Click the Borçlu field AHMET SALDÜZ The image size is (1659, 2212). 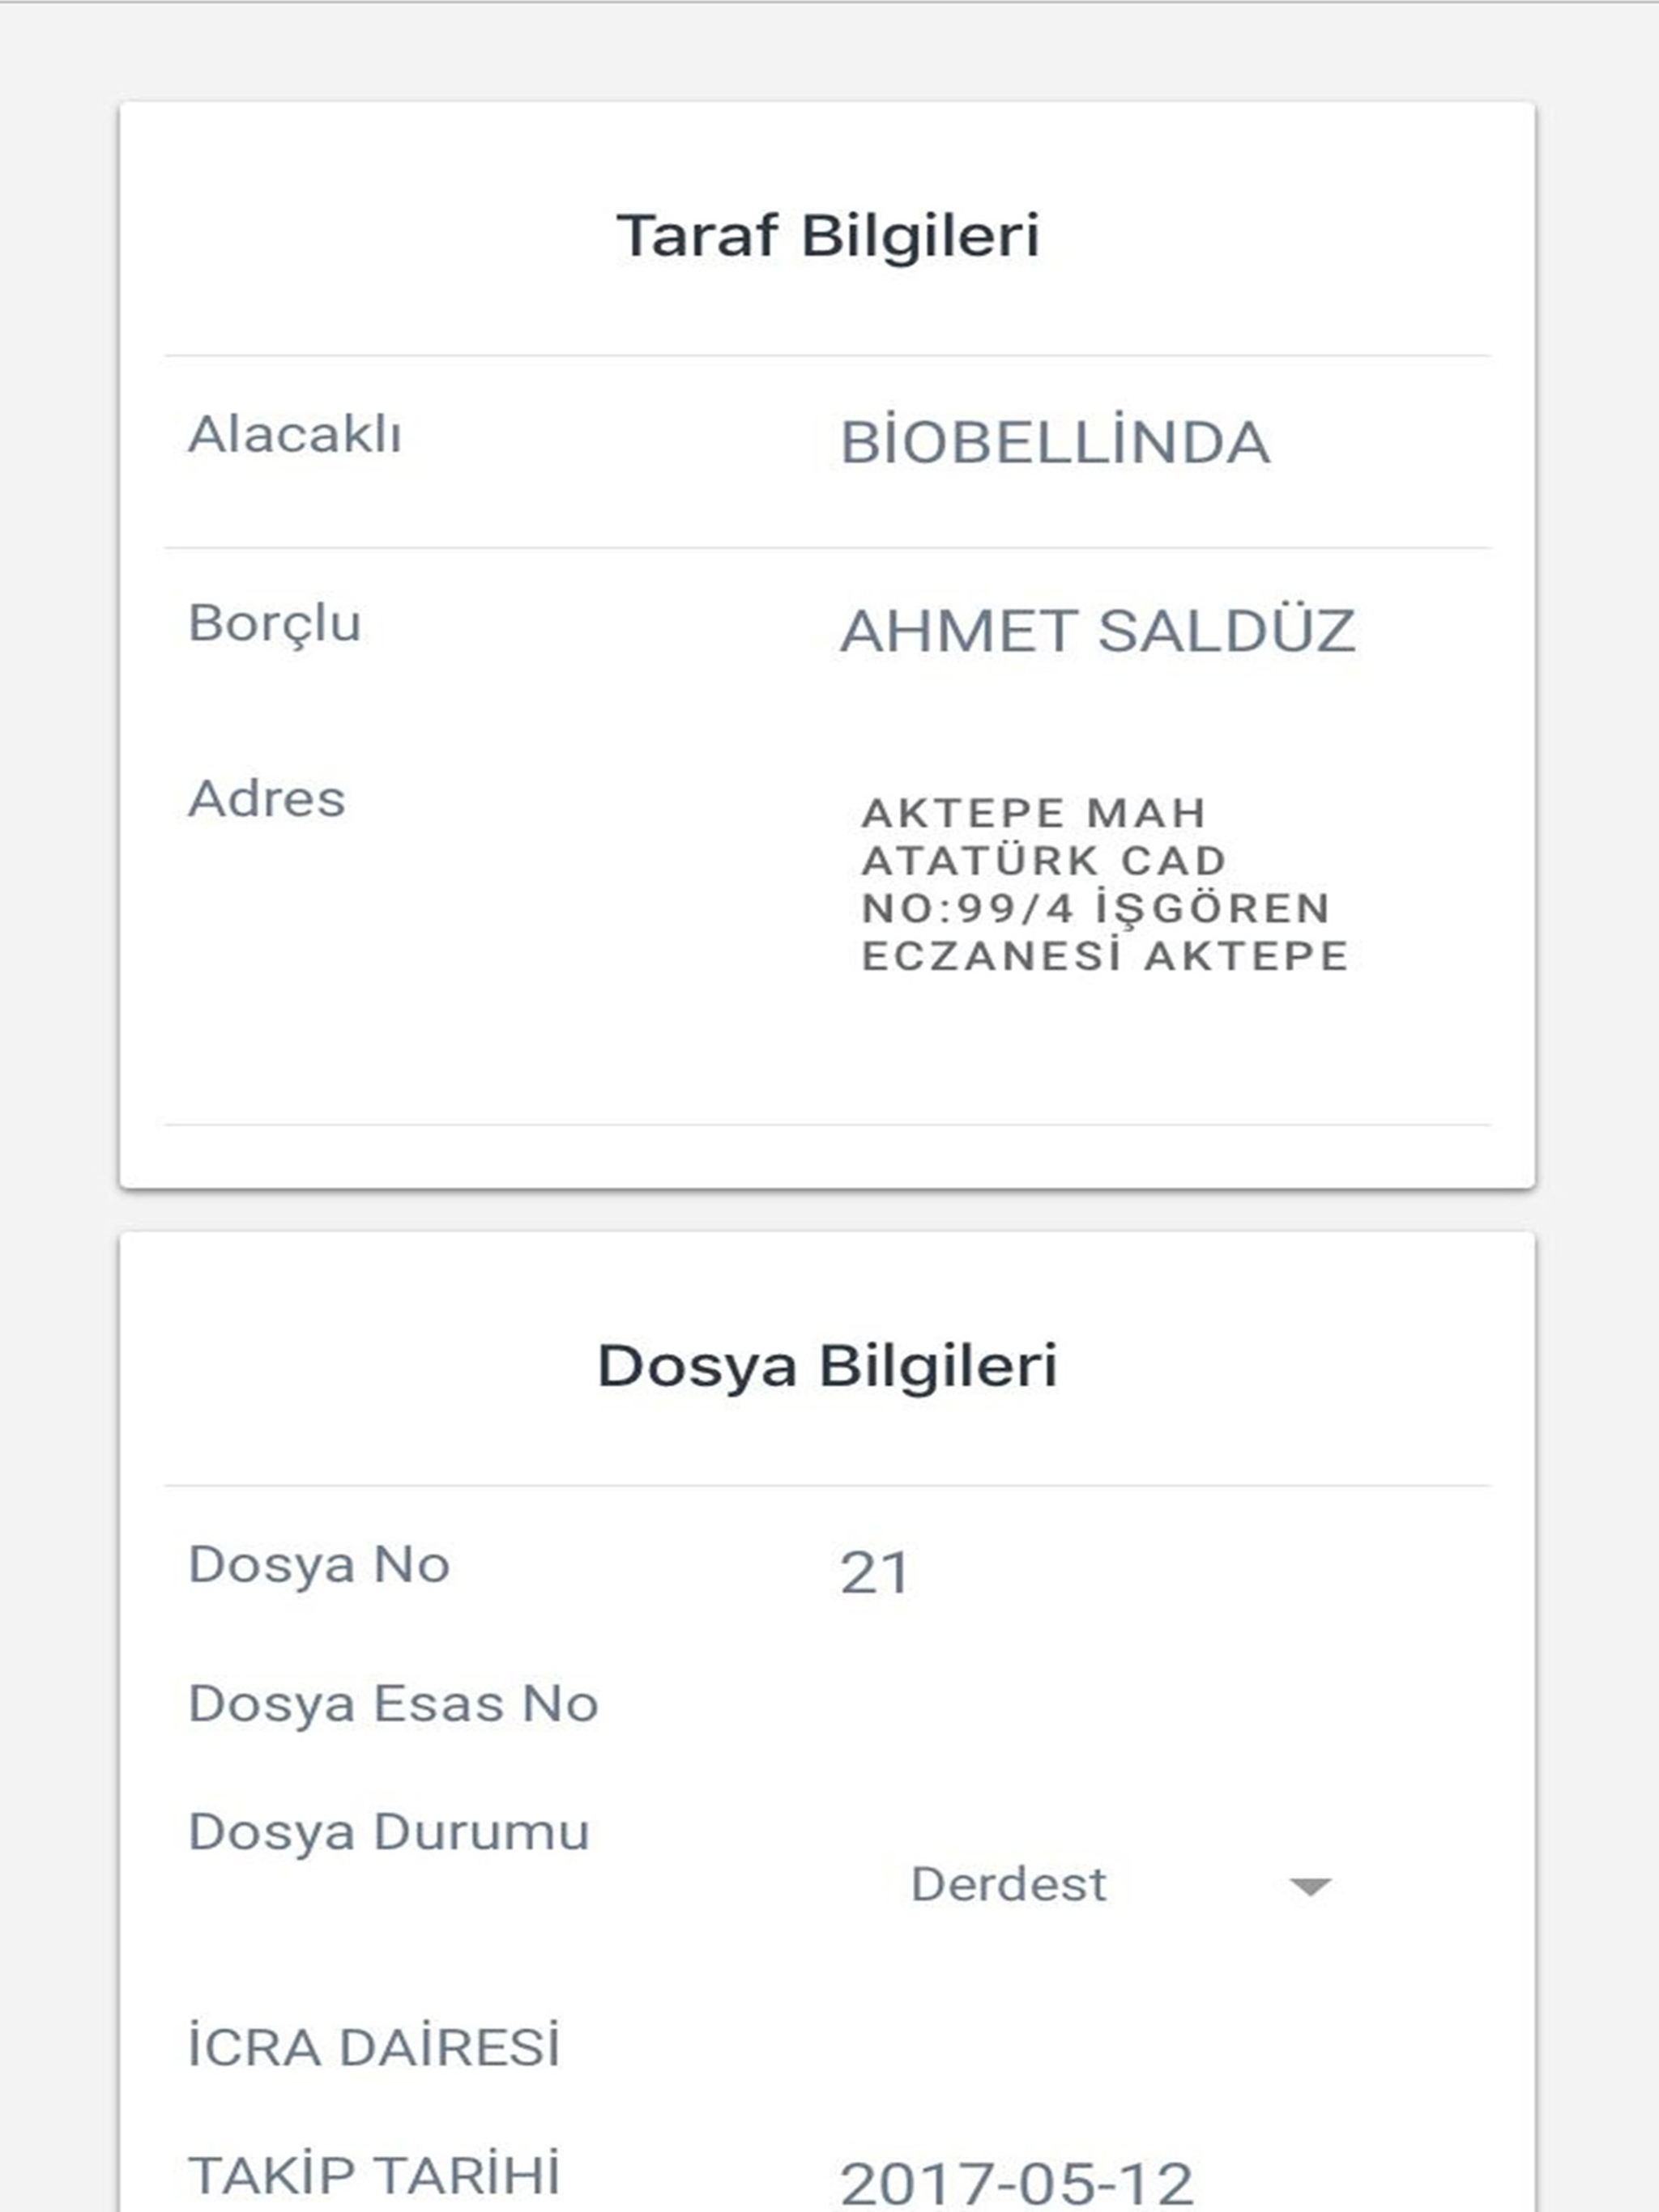[1097, 631]
